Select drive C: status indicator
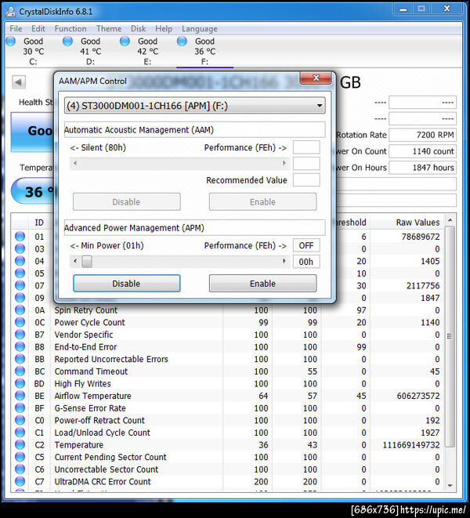The image size is (470, 518). 11,42
